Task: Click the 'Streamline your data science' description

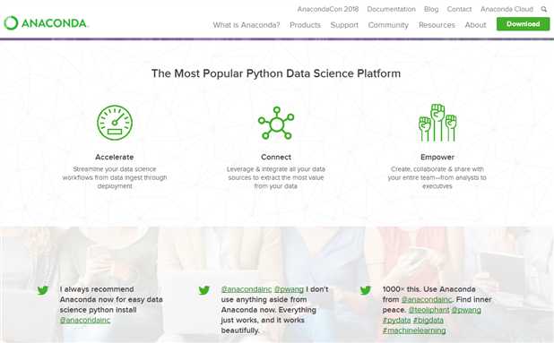Action: pyautogui.click(x=115, y=177)
